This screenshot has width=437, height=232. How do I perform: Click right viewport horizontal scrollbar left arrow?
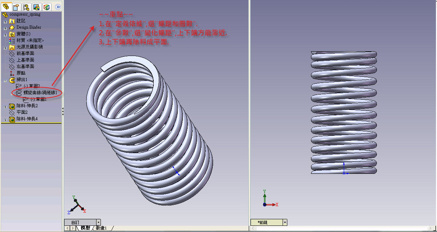pyautogui.click(x=253, y=228)
